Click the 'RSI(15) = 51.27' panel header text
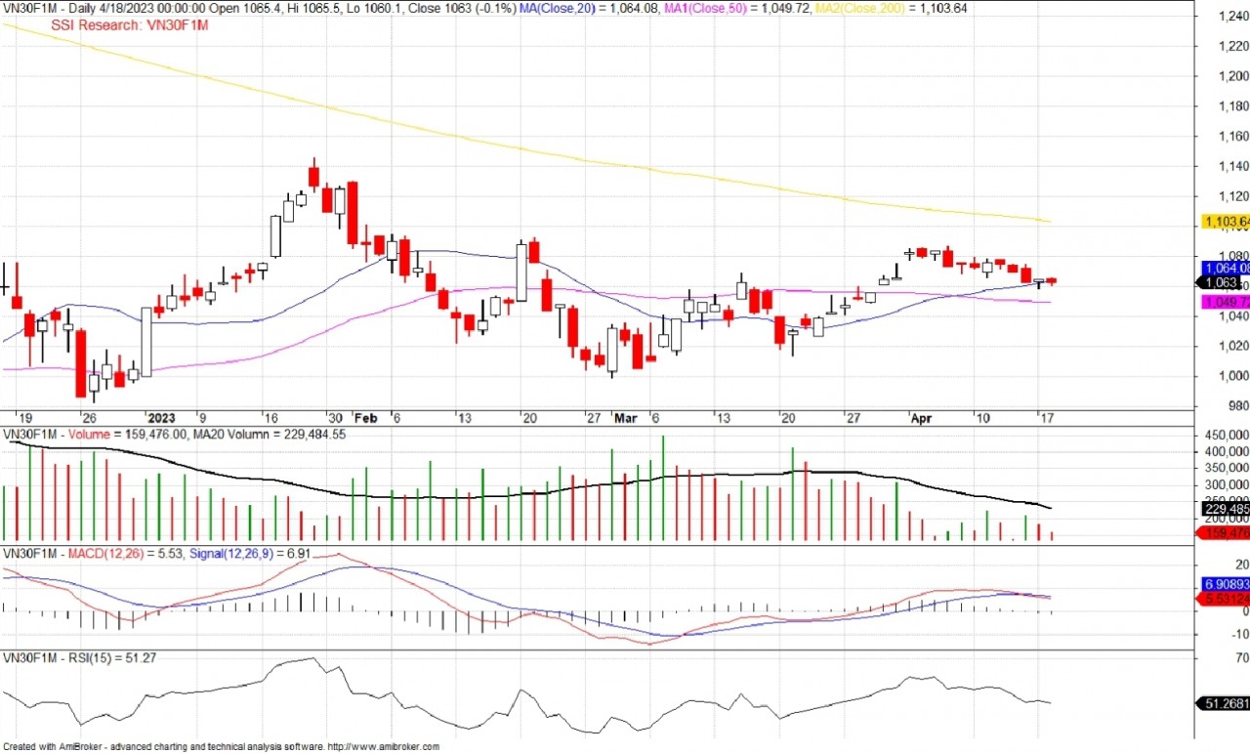This screenshot has height=754, width=1250. [x=110, y=658]
